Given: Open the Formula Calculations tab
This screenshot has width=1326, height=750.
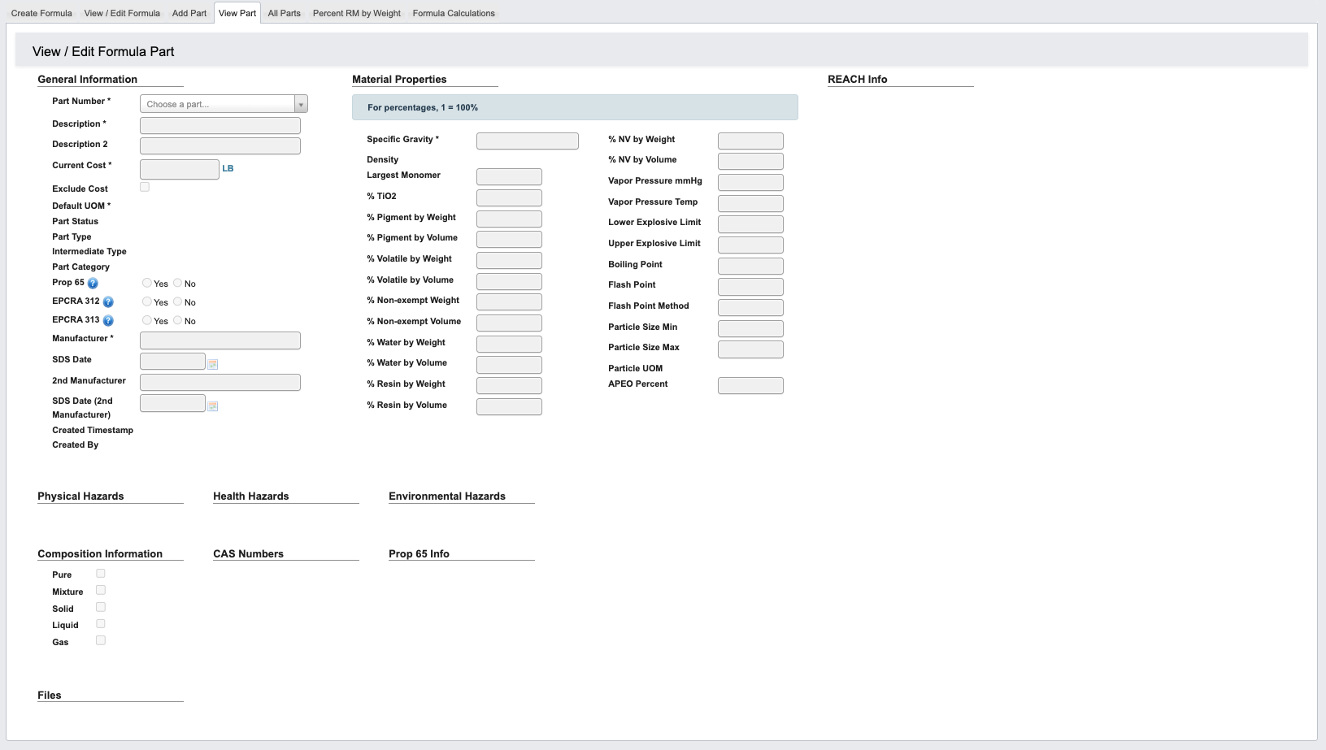Looking at the screenshot, I should click(x=454, y=13).
